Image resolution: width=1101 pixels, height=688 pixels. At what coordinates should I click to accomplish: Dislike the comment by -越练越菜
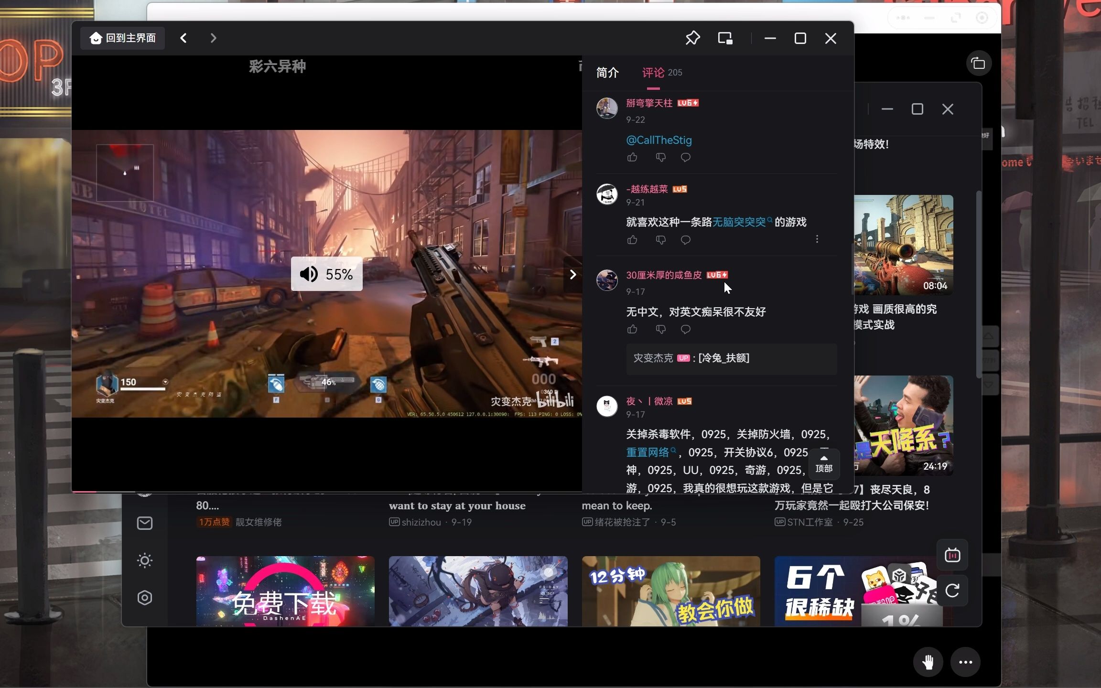(x=660, y=240)
